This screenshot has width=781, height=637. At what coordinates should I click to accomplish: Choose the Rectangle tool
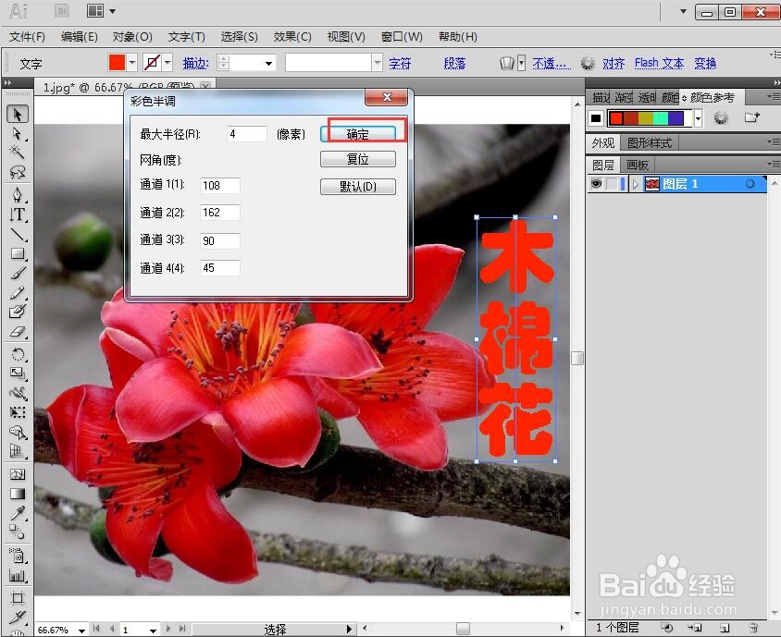[x=18, y=254]
